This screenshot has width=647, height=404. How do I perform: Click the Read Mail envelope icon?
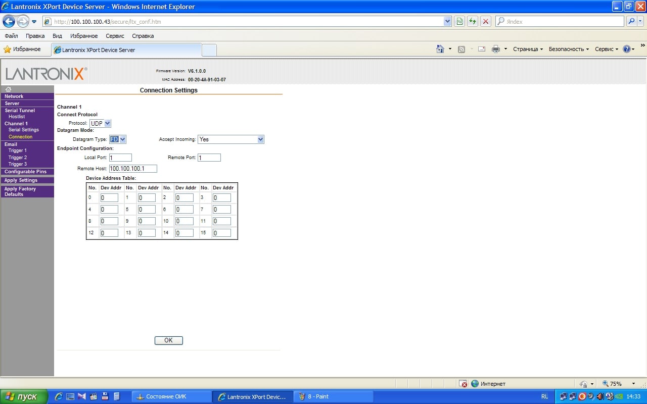(482, 49)
